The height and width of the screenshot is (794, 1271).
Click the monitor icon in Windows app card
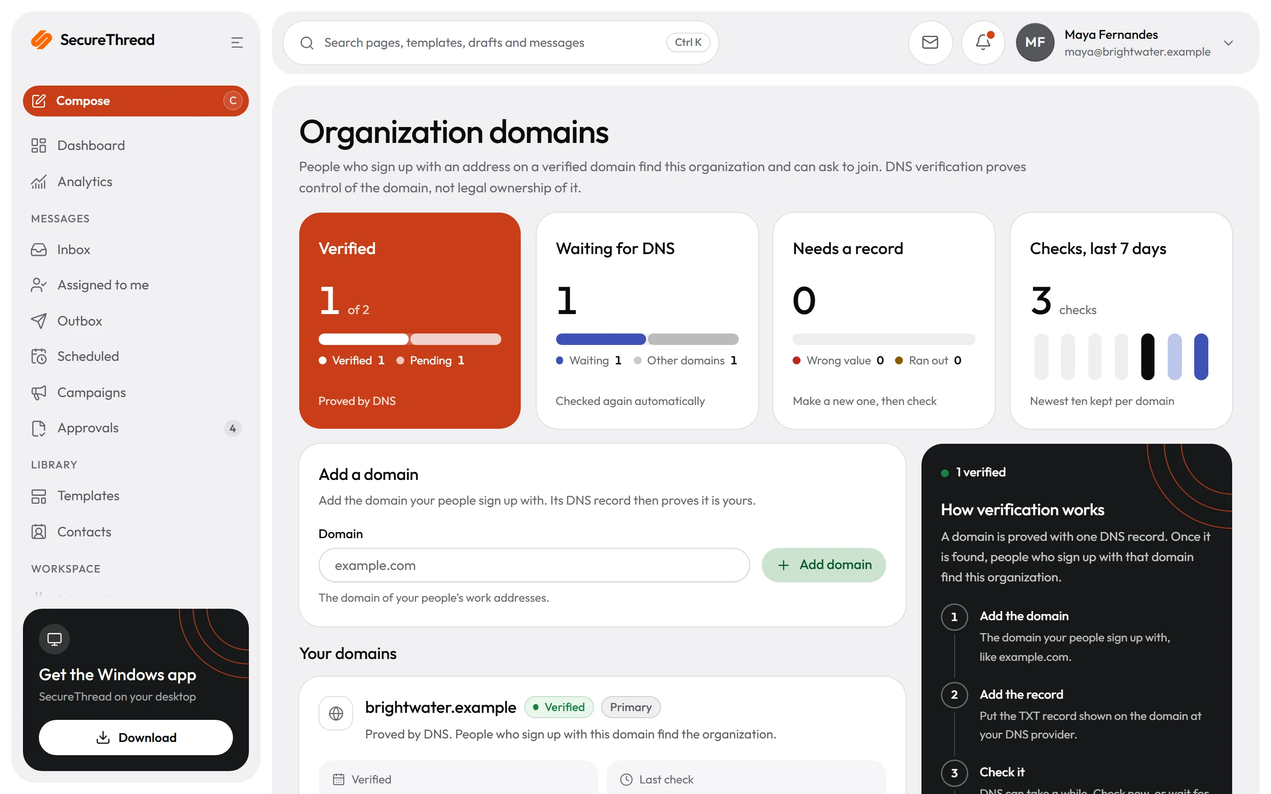[54, 639]
